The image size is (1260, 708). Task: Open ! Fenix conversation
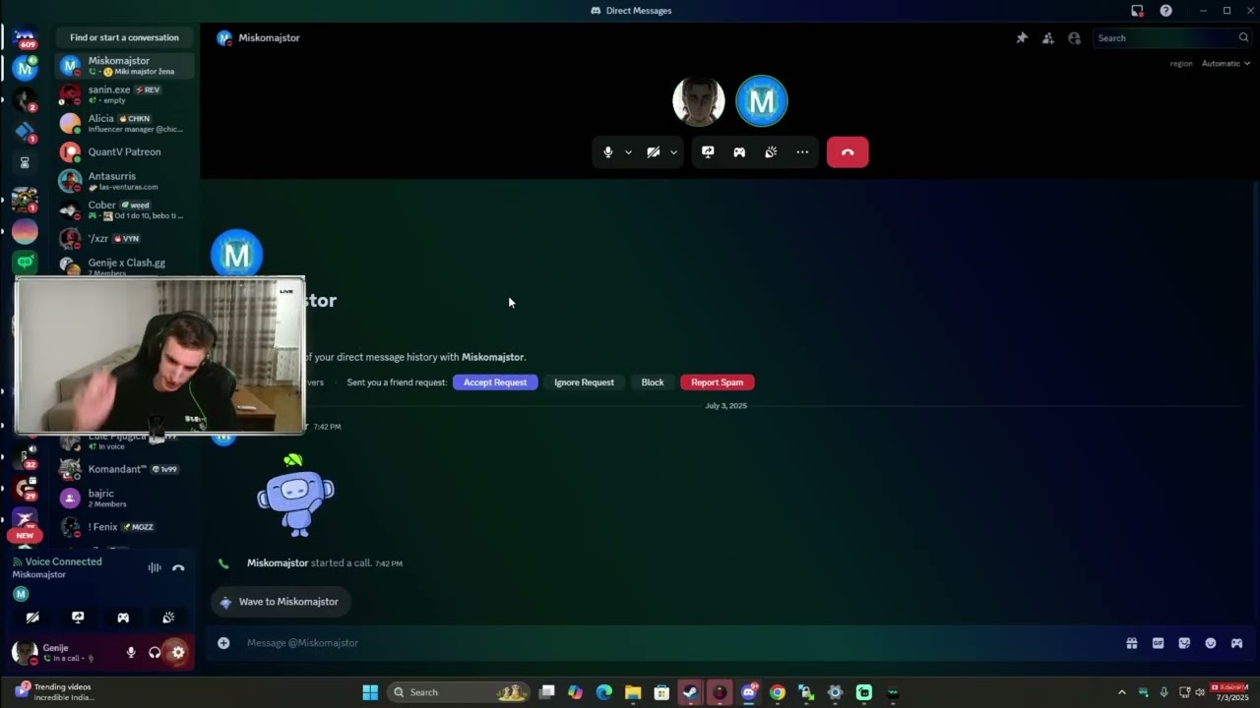tap(124, 527)
